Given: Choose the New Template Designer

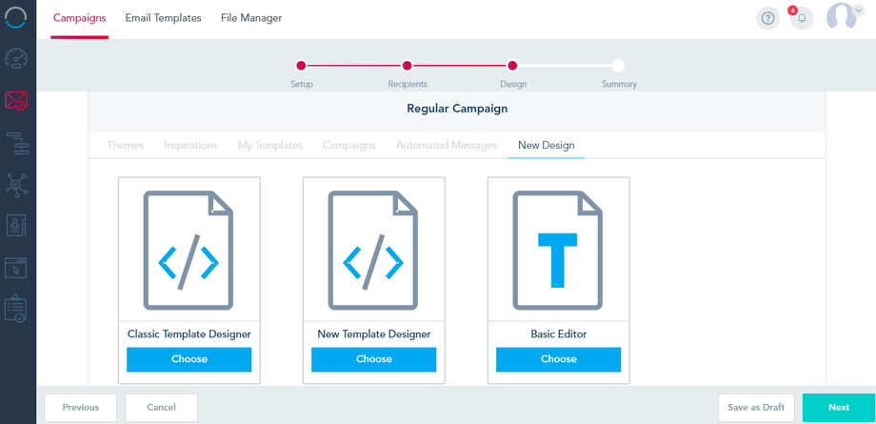Looking at the screenshot, I should tap(373, 359).
